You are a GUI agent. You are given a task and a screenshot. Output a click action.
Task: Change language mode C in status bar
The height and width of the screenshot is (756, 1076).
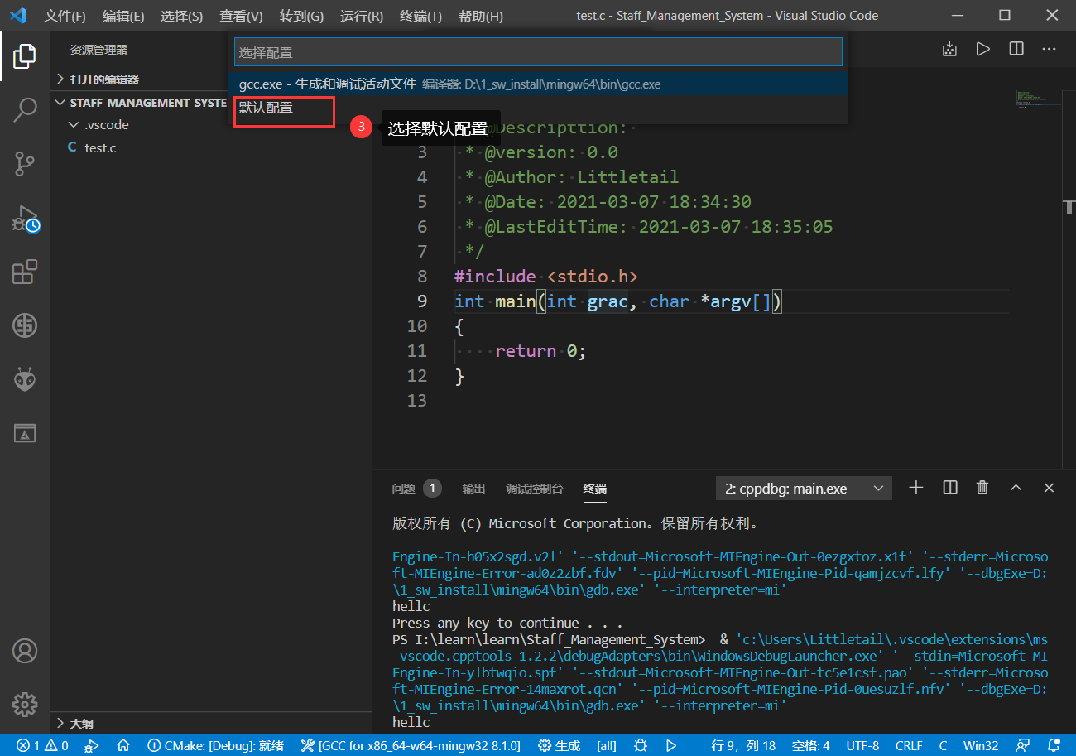tap(943, 745)
